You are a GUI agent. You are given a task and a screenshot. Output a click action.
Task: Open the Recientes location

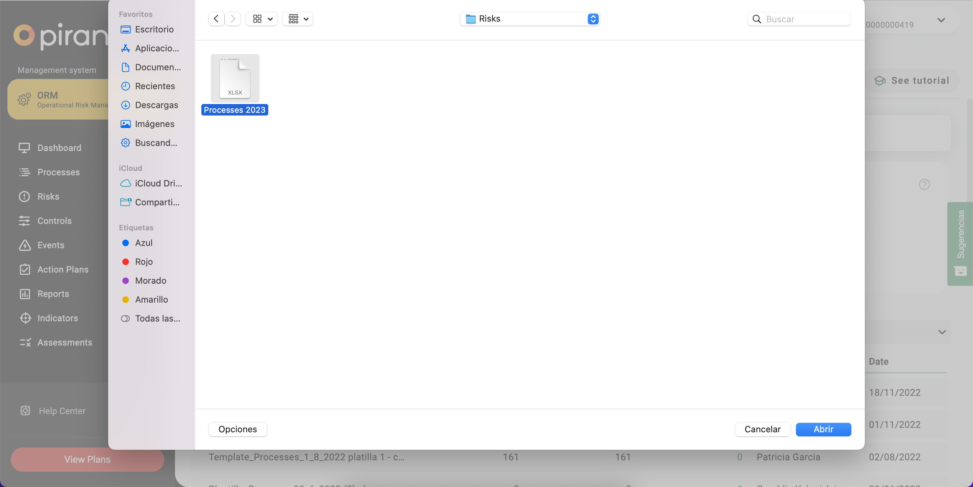155,86
